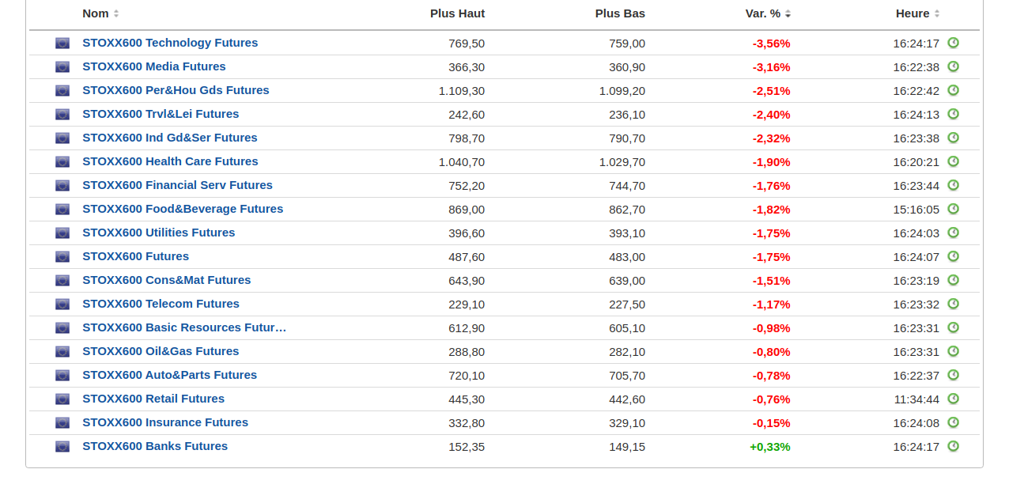Click the flag icon beside STOXX600 Oil&Gas Futures

(x=62, y=351)
